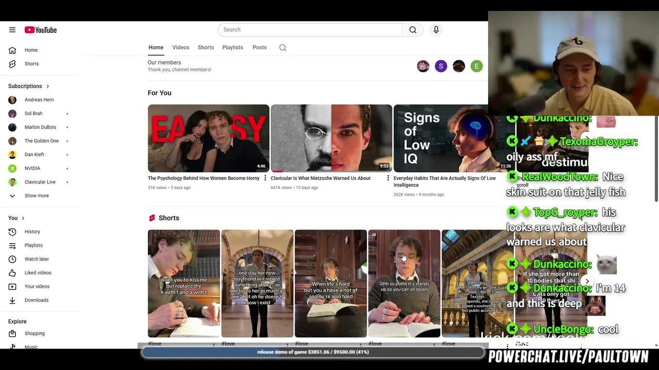Click the purple S member avatar

click(x=441, y=66)
